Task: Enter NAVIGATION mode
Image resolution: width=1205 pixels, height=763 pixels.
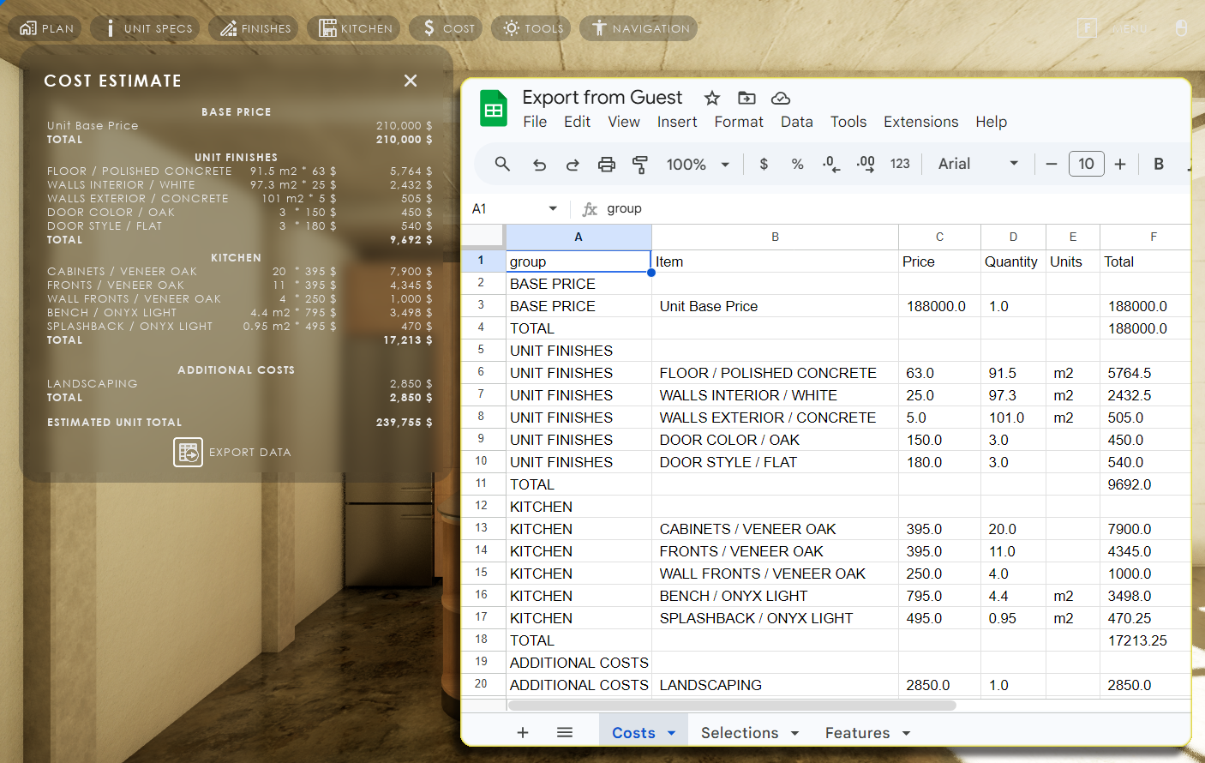Action: (x=638, y=27)
